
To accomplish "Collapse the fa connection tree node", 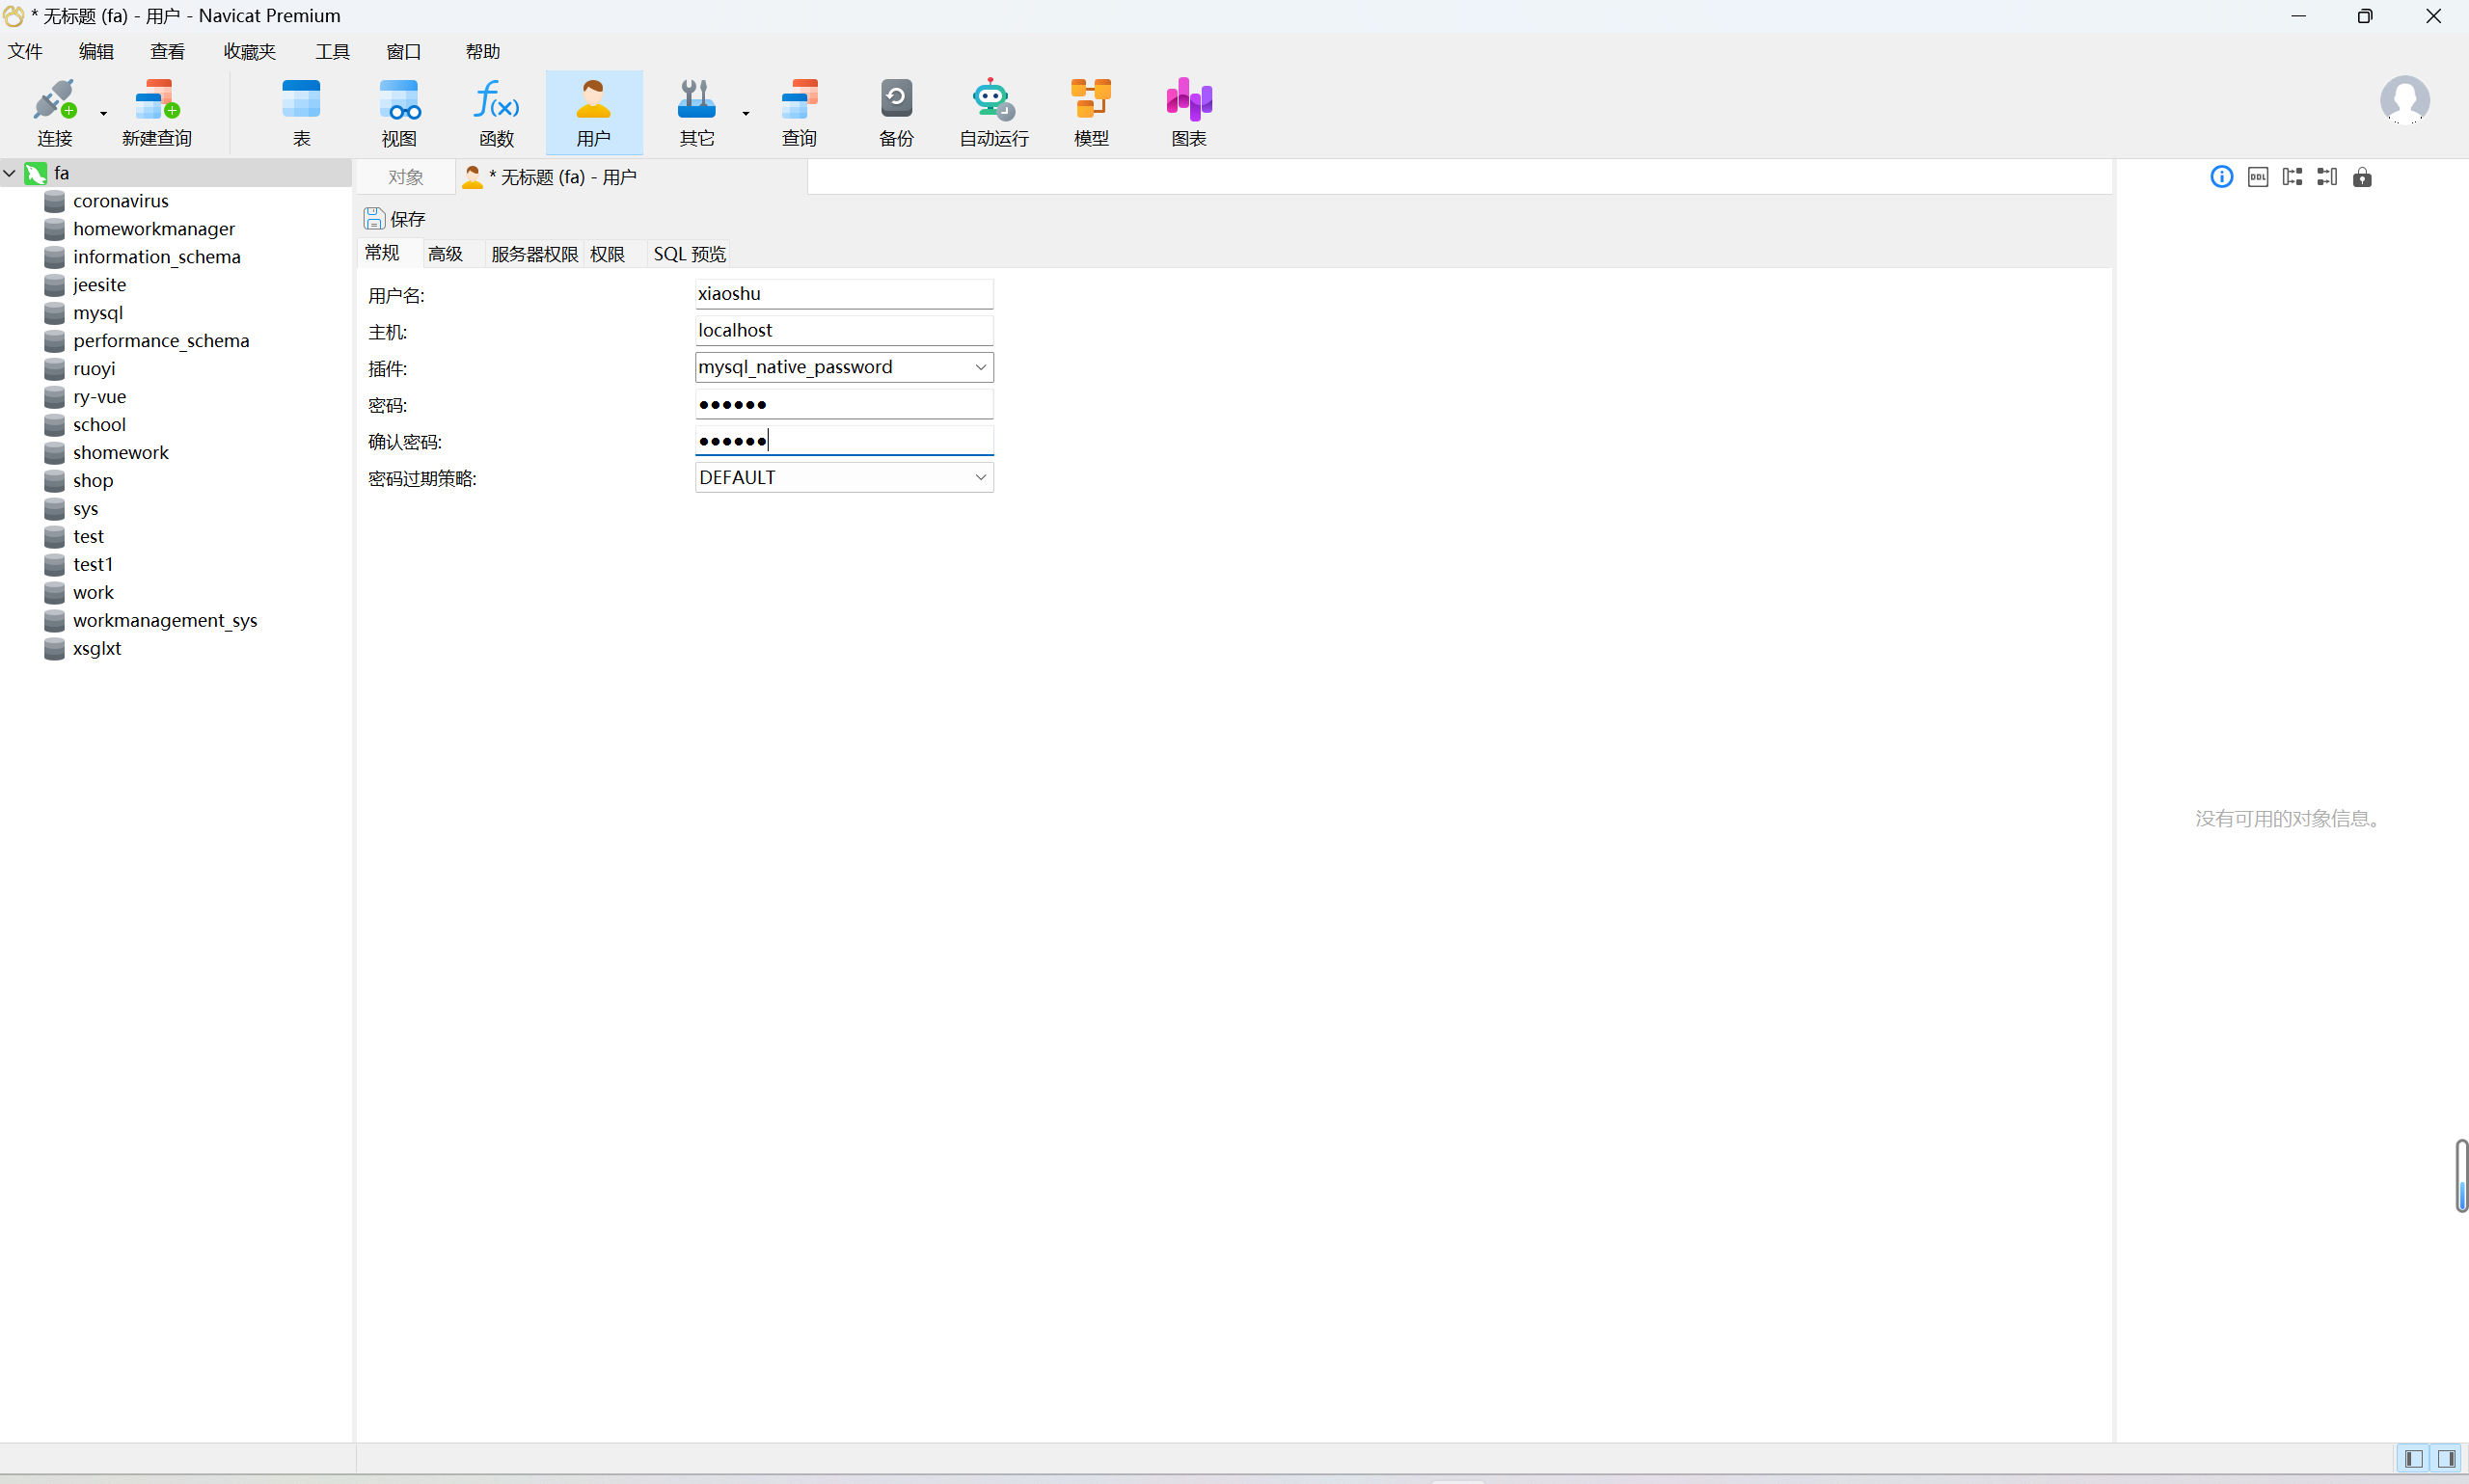I will pyautogui.click(x=10, y=173).
